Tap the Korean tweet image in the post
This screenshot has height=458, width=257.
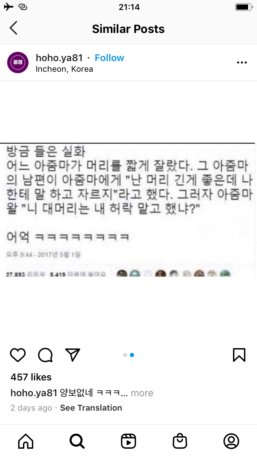click(x=128, y=210)
